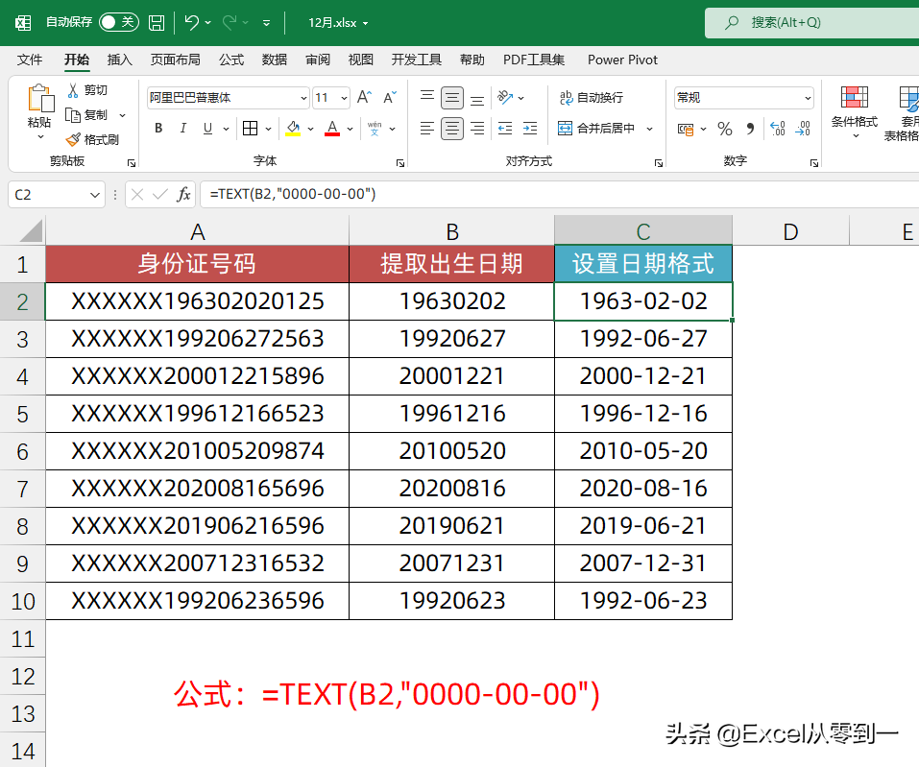Switch to the Page Layout (页面布局) tab
Screen dimensions: 919x767
175,60
